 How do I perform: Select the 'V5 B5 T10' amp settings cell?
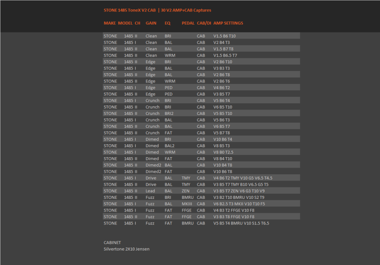223,113
